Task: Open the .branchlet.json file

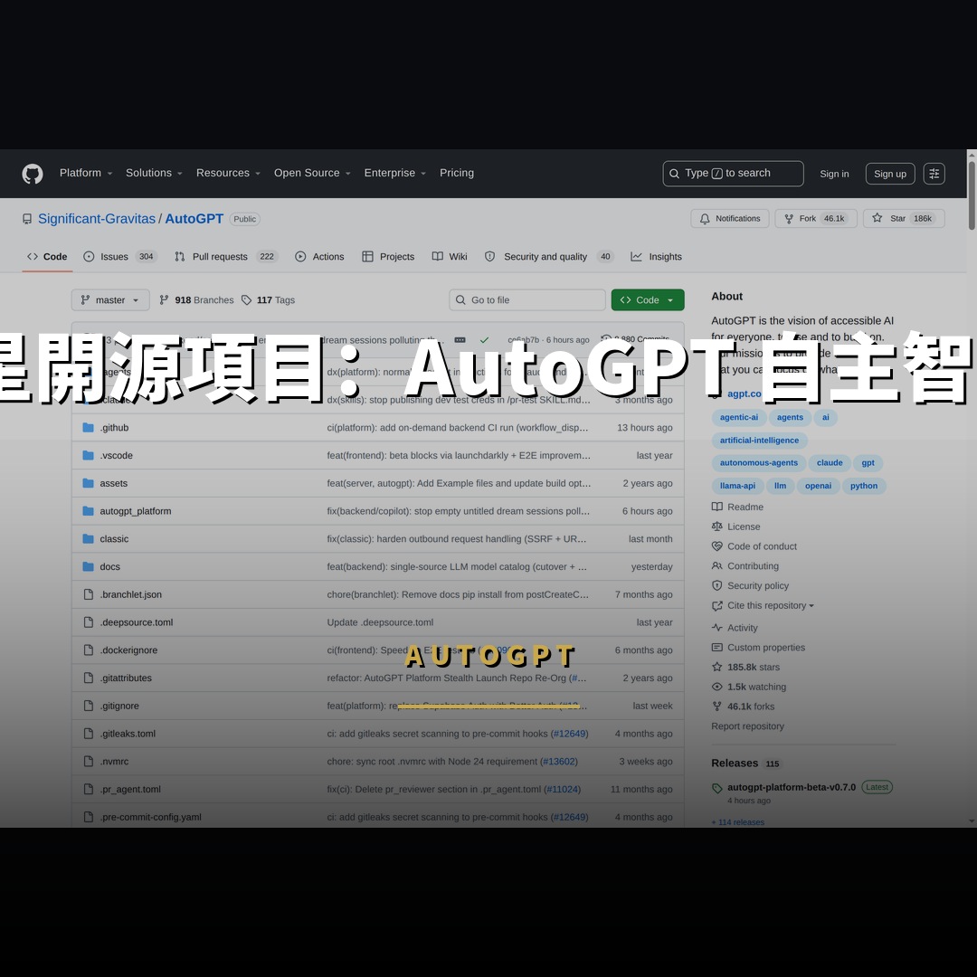Action: pyautogui.click(x=131, y=595)
